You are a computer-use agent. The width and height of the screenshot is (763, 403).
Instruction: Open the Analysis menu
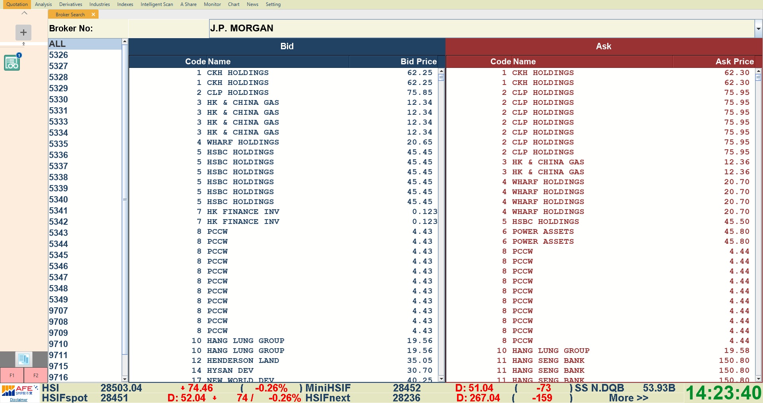[x=43, y=4]
